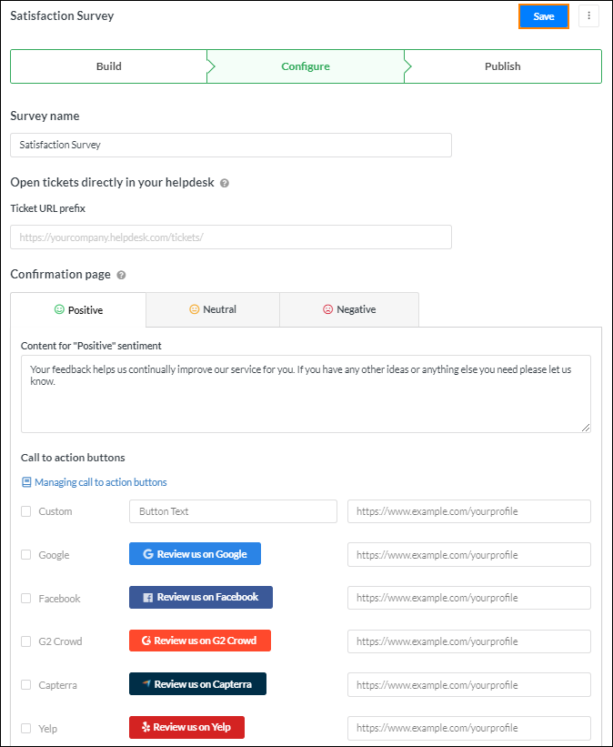Click the Call to action buttons heading
Image resolution: width=613 pixels, height=747 pixels.
coord(73,458)
